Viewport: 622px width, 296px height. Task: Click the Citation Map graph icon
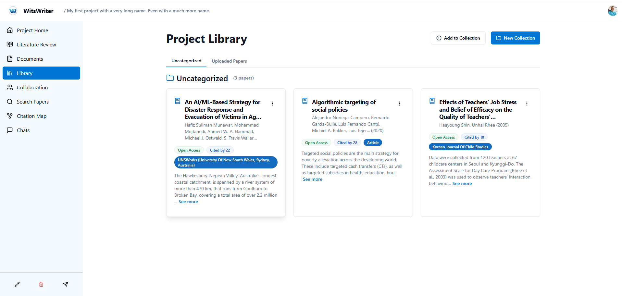point(10,116)
